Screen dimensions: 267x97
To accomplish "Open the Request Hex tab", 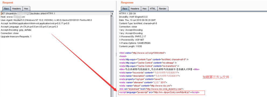I will point(26,9).
